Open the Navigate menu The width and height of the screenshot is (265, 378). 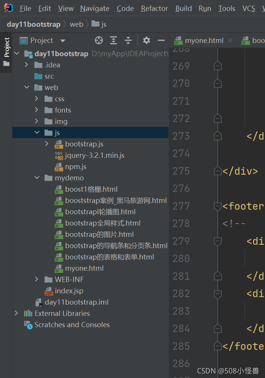95,8
